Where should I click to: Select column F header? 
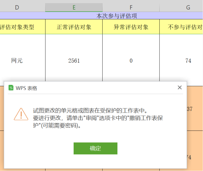click(131, 7)
